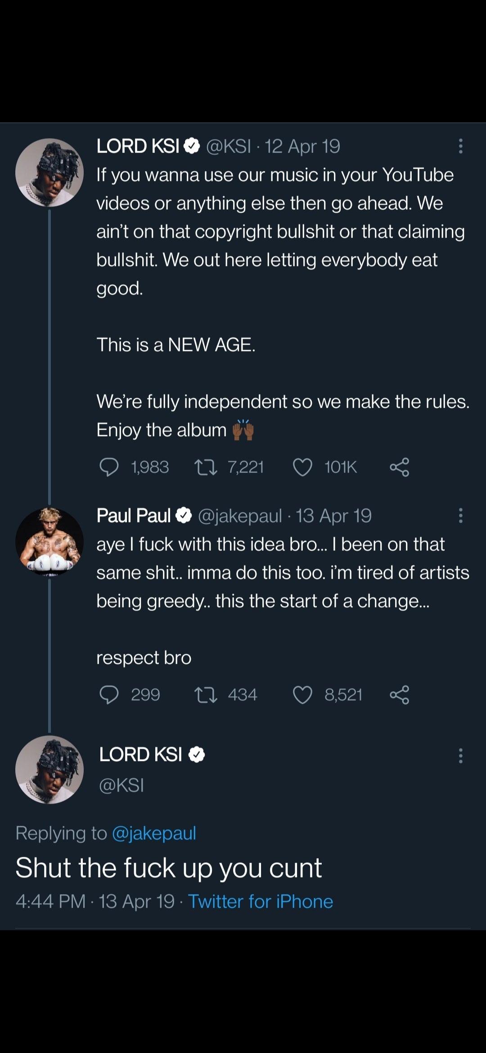The height and width of the screenshot is (1053, 486).
Task: Open the reply icon on KSI's first tweet
Action: [108, 467]
